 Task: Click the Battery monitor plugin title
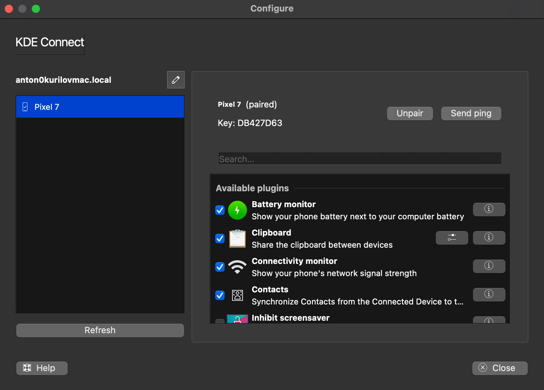(283, 204)
